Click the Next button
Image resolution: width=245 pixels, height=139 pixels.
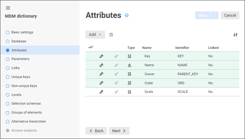coord(119,131)
